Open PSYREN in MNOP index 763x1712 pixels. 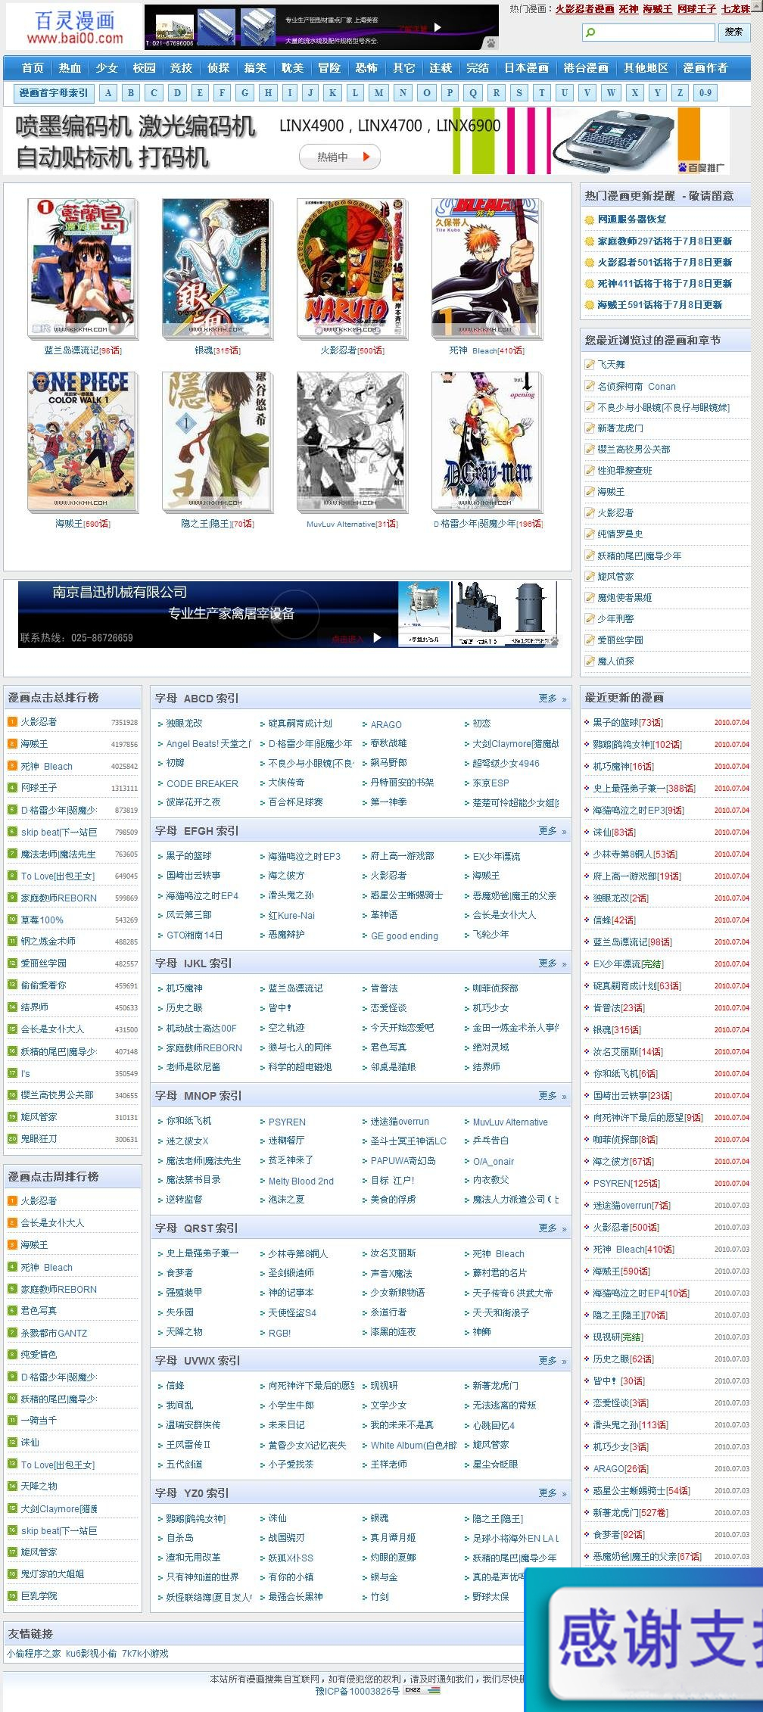click(x=287, y=1122)
